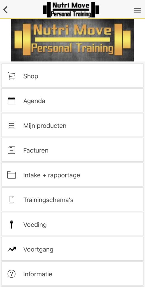Open the Agenda menu item

(x=72, y=100)
